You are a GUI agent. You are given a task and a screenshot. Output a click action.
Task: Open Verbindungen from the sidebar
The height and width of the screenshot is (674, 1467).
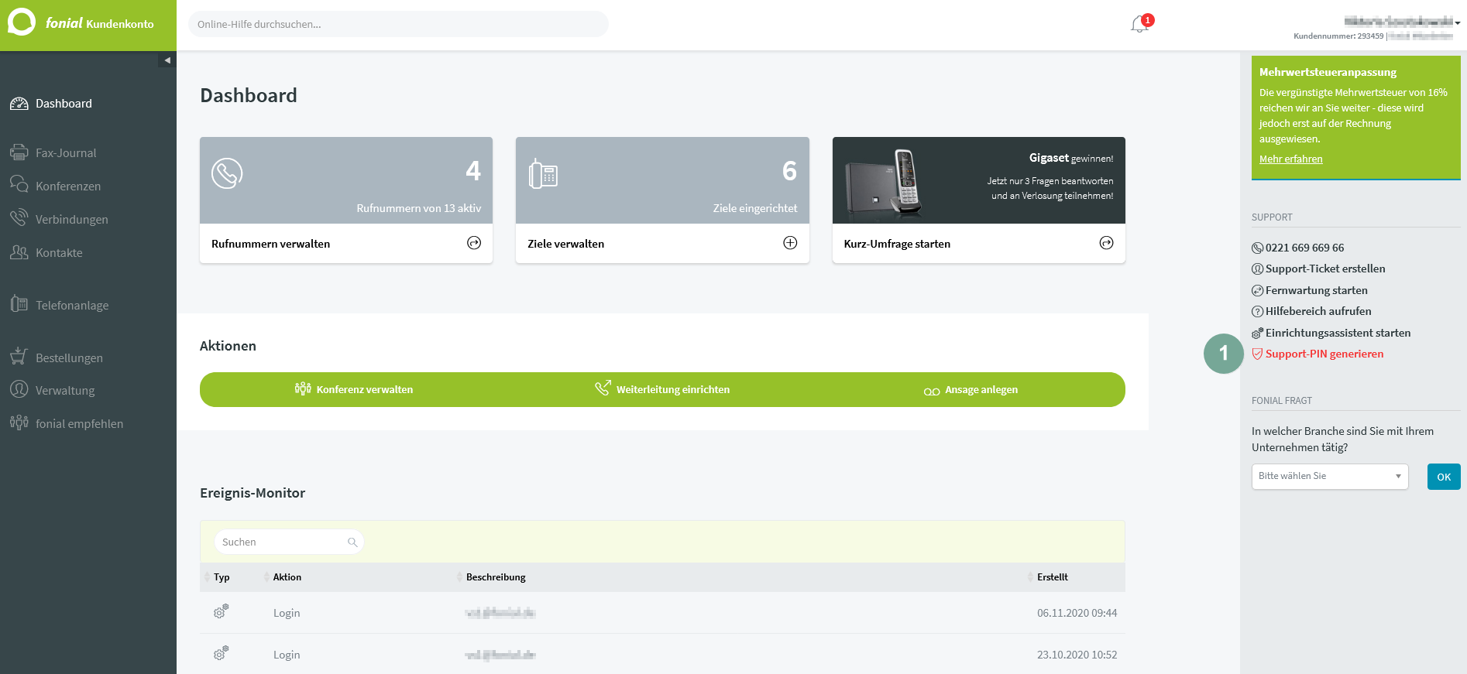(71, 220)
